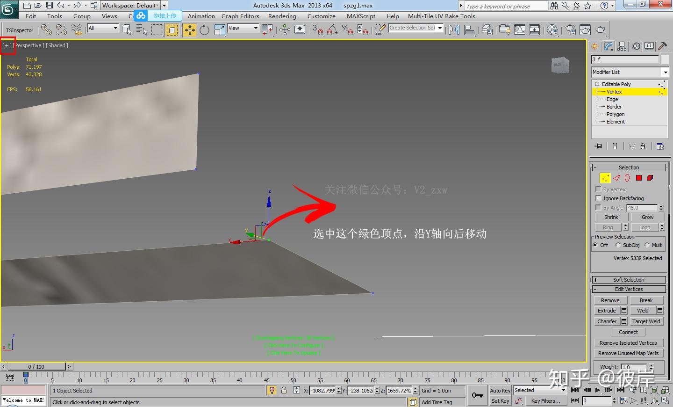Click the Align tool icon
This screenshot has width=673, height=407.
pos(469,30)
